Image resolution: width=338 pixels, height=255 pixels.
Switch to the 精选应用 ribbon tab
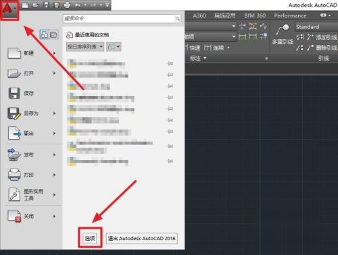point(225,16)
